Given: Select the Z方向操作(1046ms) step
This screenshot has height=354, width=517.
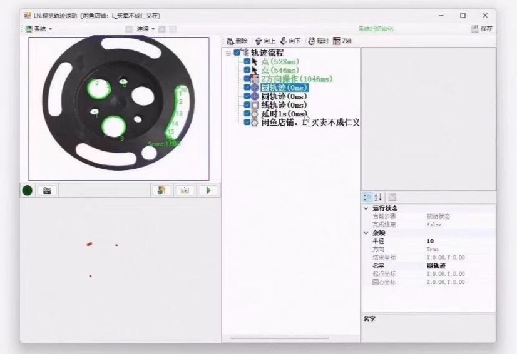Looking at the screenshot, I should point(297,79).
